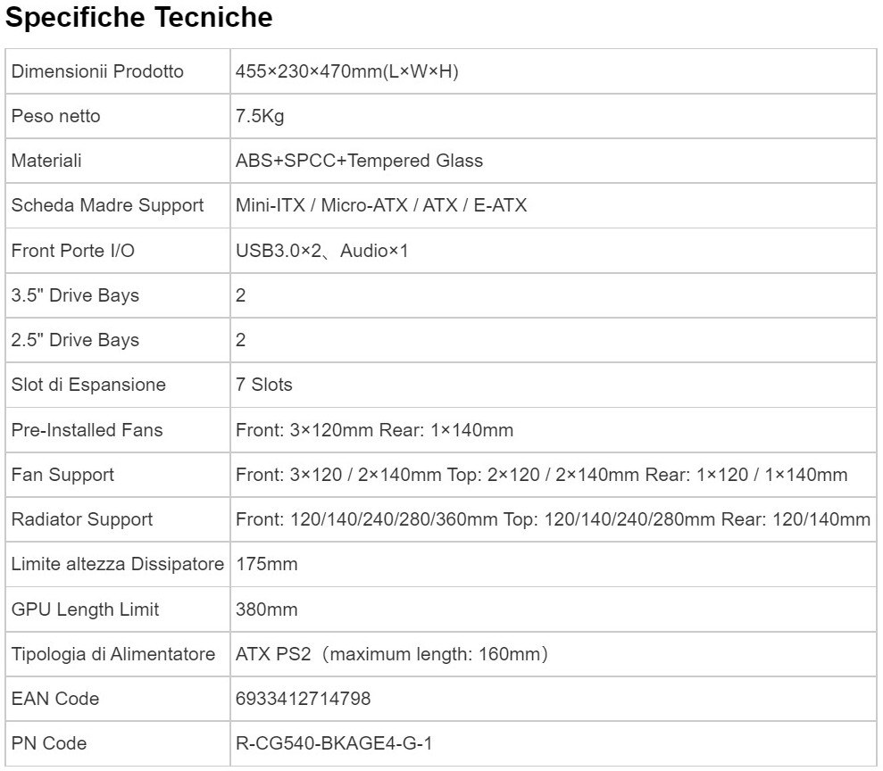Click the Specifiche Tecniche heading

(x=138, y=18)
